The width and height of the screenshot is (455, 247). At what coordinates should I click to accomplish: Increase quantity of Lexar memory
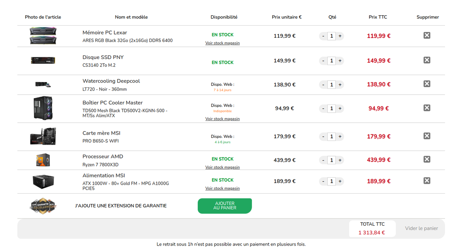coord(340,36)
